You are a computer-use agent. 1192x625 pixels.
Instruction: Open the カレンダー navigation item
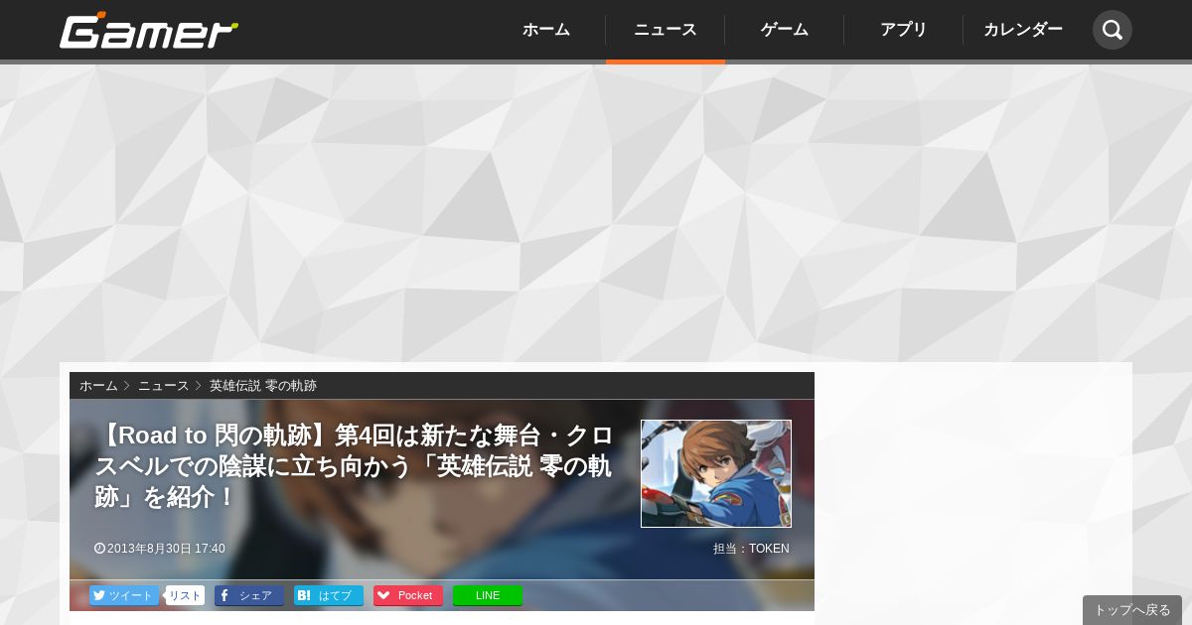click(x=1023, y=30)
